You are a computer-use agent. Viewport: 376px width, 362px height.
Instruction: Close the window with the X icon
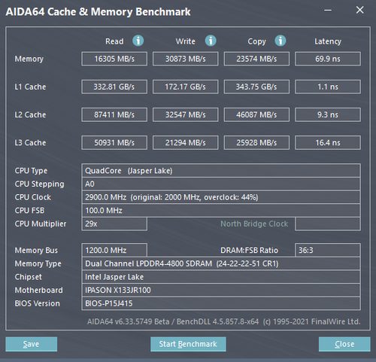(360, 10)
